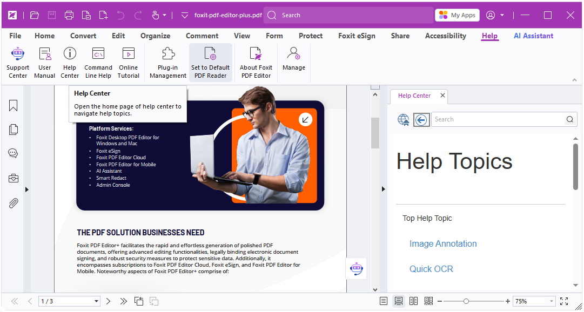Screen dimensions: 584x312
Task: Open the Attachments paperclip panel
Action: (x=14, y=203)
